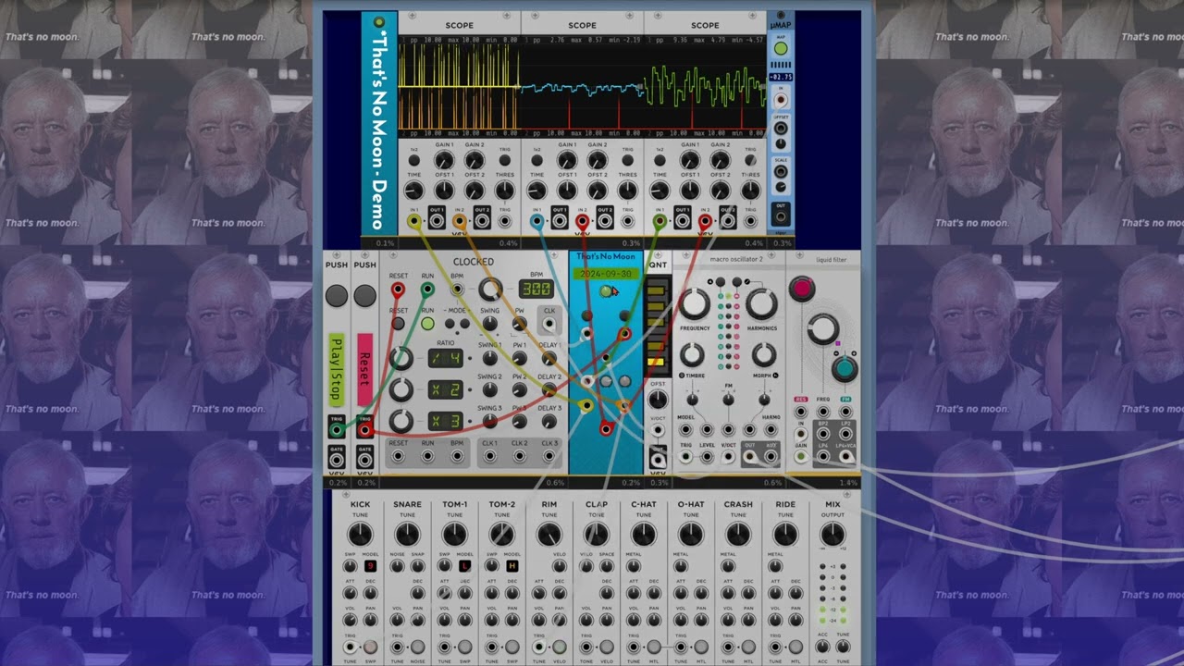Click the left MODE button on CLOCKED
Viewport: 1184px width, 666px height.
pyautogui.click(x=450, y=325)
